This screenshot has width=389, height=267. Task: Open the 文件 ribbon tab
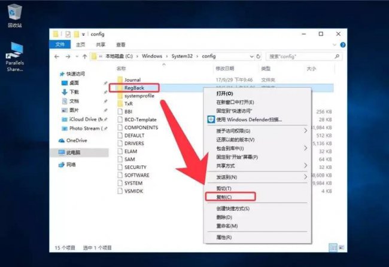[x=60, y=45]
